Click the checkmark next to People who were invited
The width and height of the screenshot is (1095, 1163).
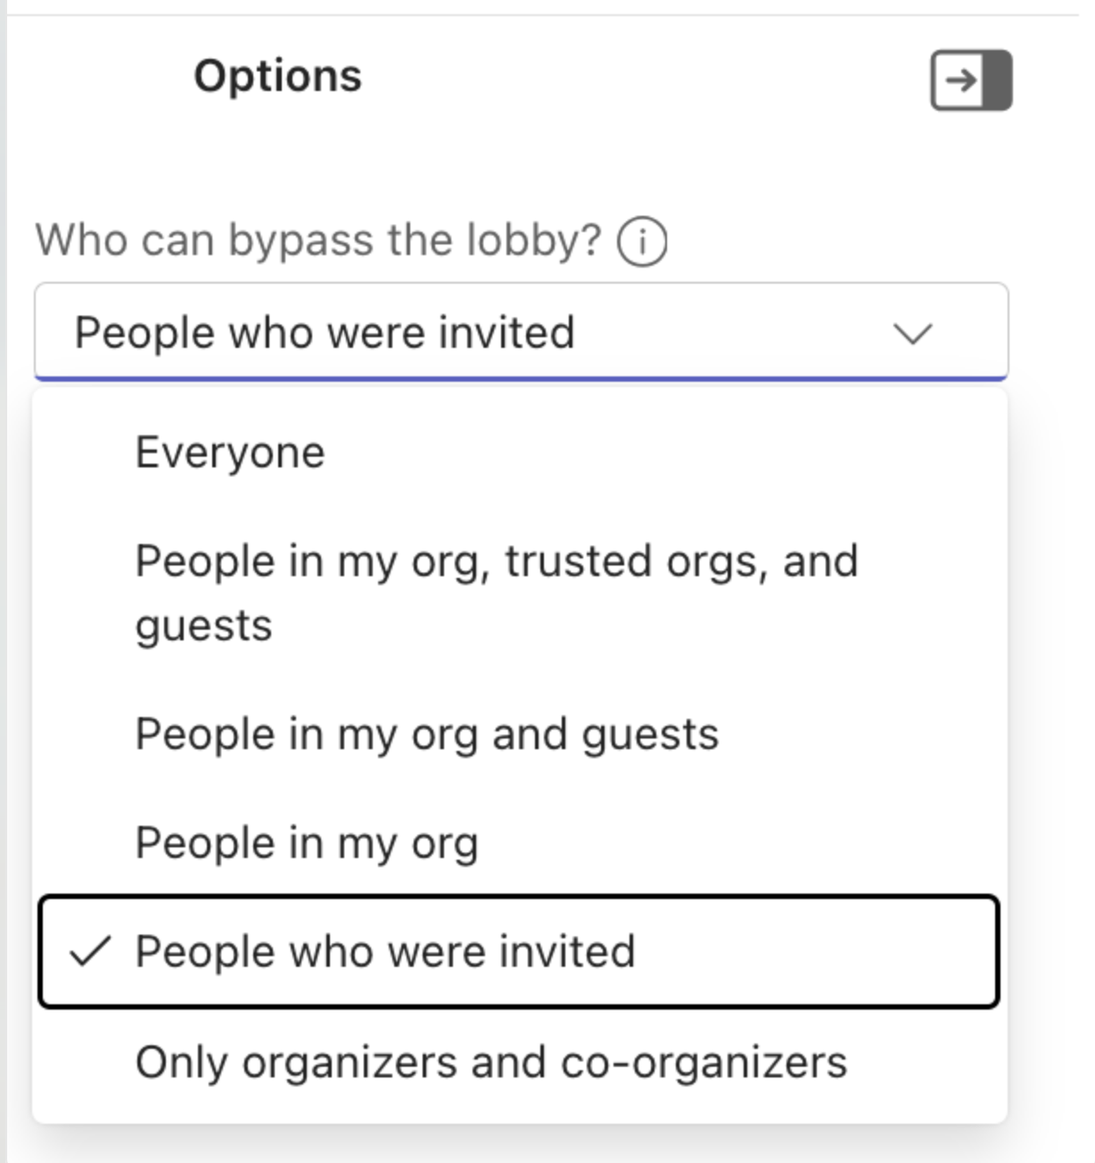point(90,952)
